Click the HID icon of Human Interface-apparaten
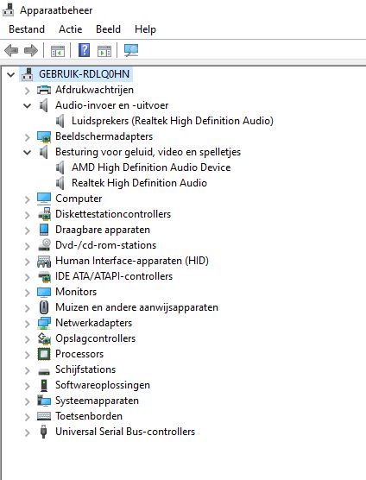This screenshot has width=366, height=480. pos(44,261)
